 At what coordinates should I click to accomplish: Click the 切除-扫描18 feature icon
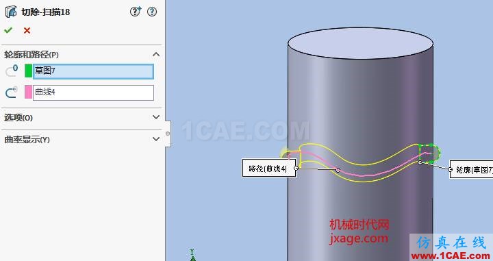point(11,12)
